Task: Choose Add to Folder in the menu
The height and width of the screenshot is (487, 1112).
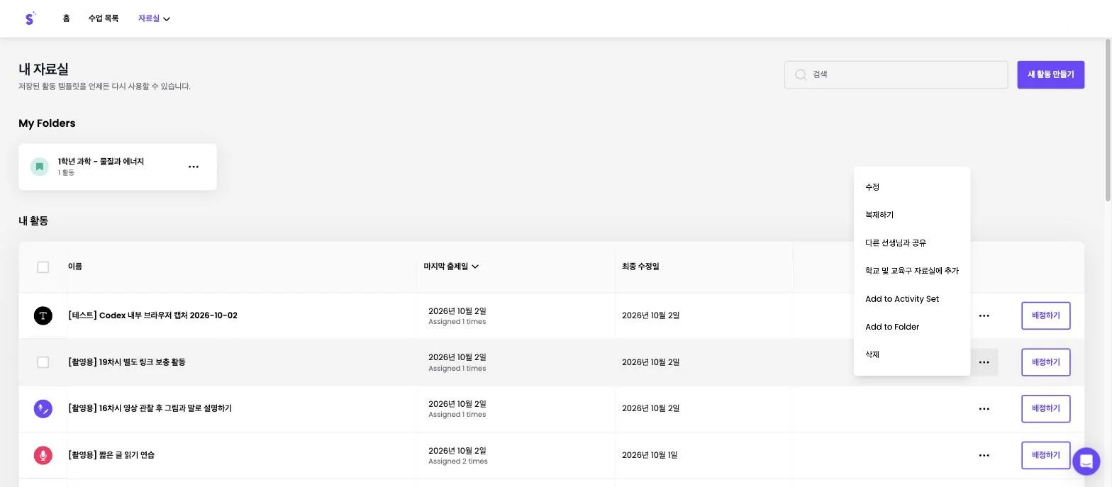Action: pyautogui.click(x=912, y=327)
